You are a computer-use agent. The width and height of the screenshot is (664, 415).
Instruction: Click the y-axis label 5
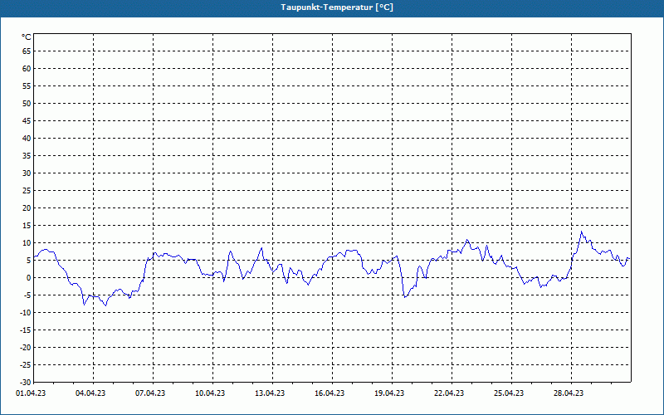tap(29, 261)
